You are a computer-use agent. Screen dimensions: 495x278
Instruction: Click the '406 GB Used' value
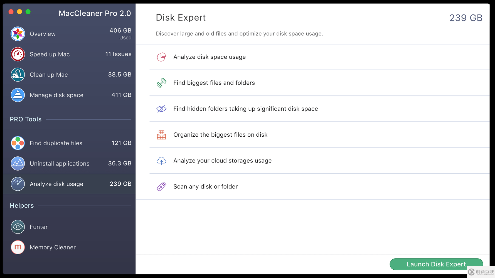(120, 34)
